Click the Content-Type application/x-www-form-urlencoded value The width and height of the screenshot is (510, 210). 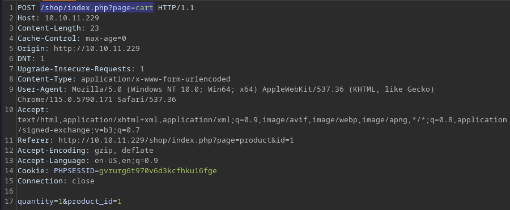156,79
